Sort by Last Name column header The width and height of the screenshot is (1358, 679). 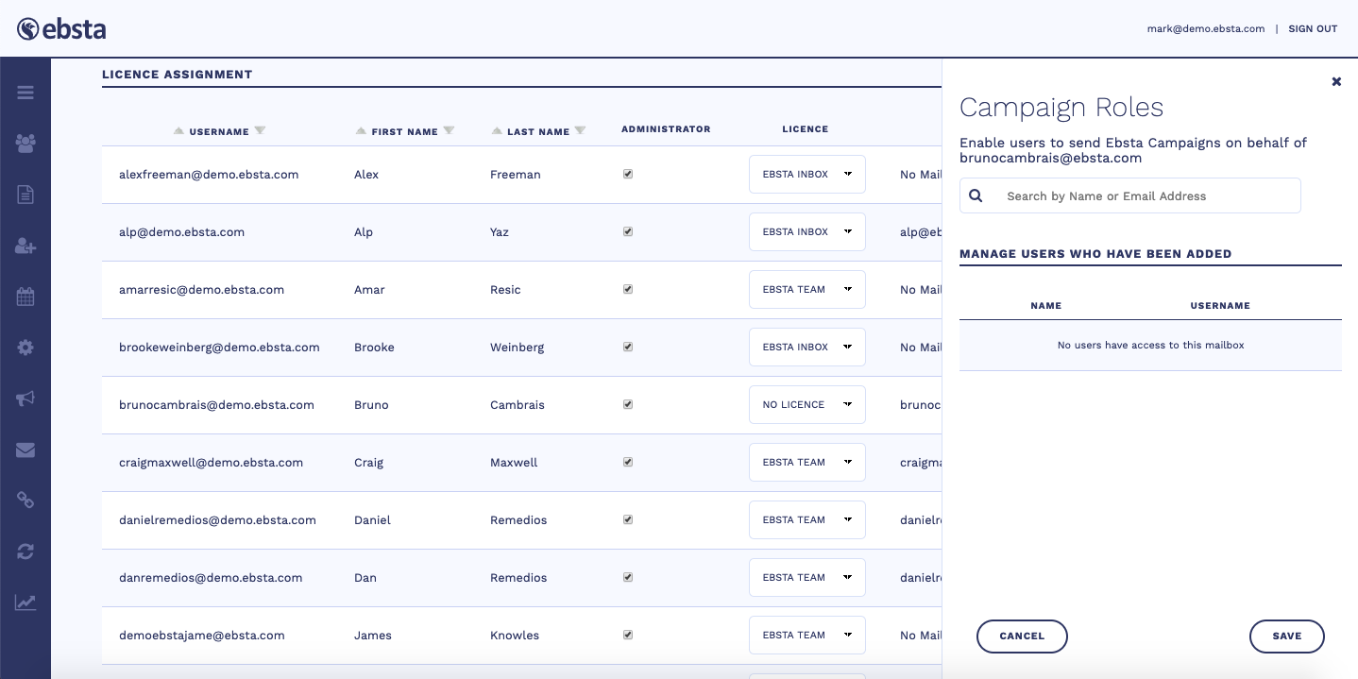click(537, 132)
